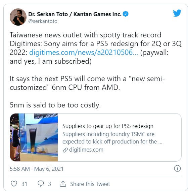Viewport: 189px width, 192px height.
Task: Click the link chain icon beside digitimes.com
Action: [65, 150]
